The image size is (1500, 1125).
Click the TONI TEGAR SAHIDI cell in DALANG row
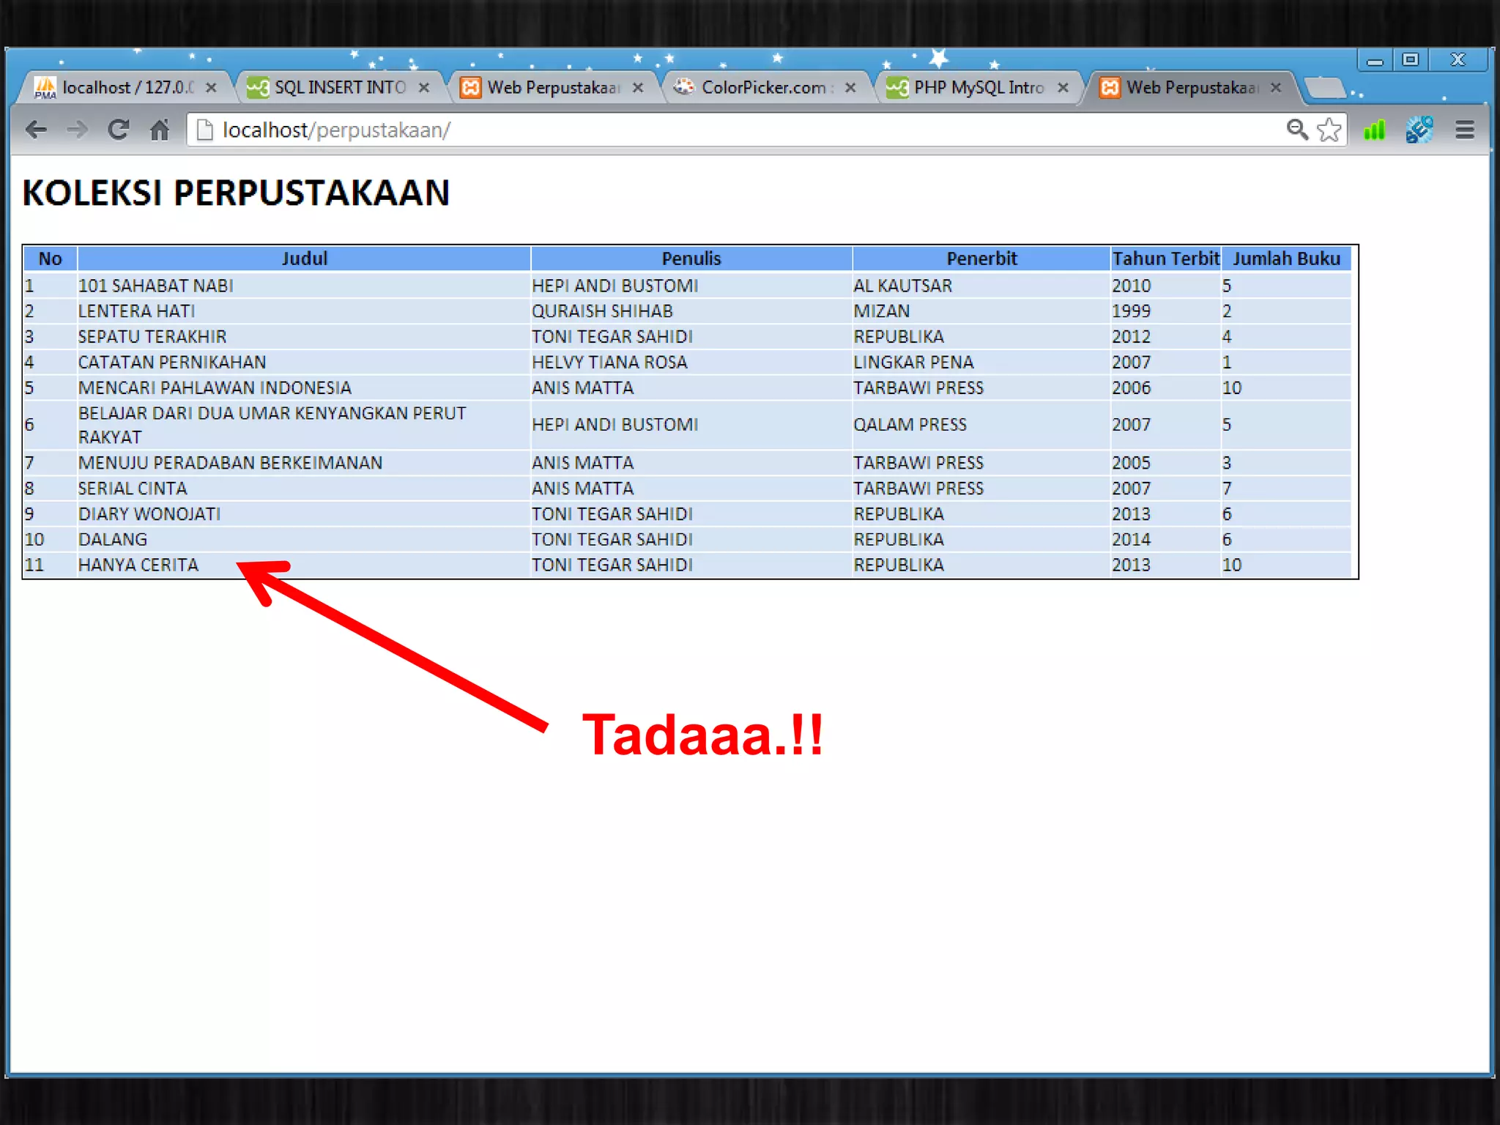[691, 540]
